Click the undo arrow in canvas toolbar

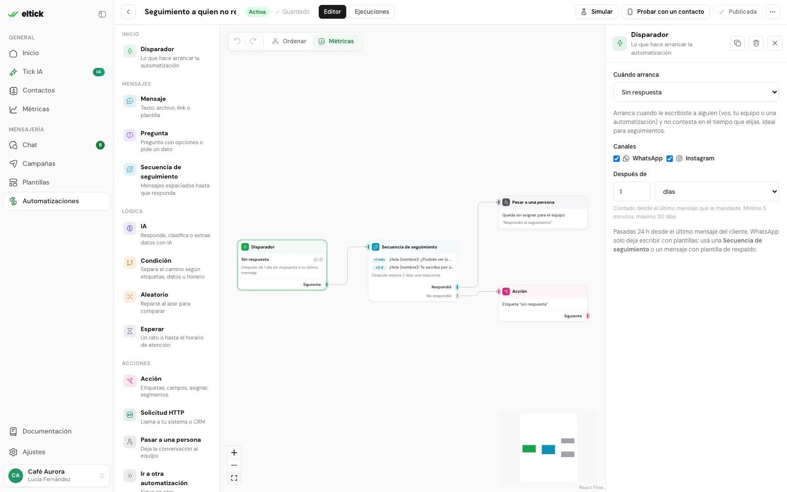tap(238, 41)
